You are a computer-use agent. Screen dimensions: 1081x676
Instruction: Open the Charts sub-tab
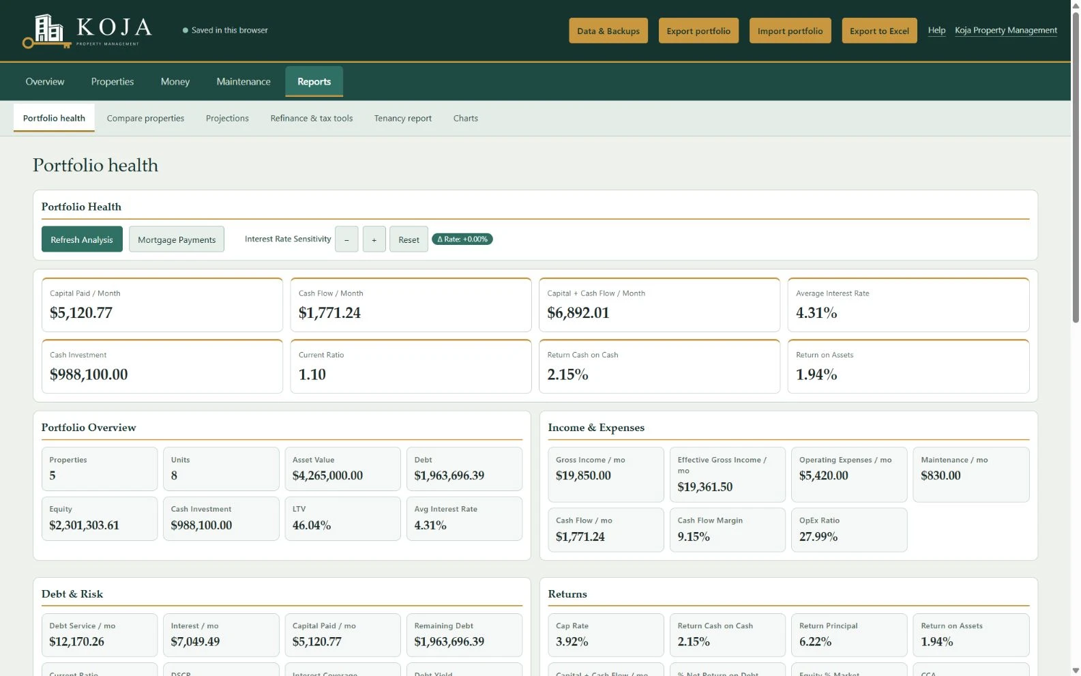(466, 118)
